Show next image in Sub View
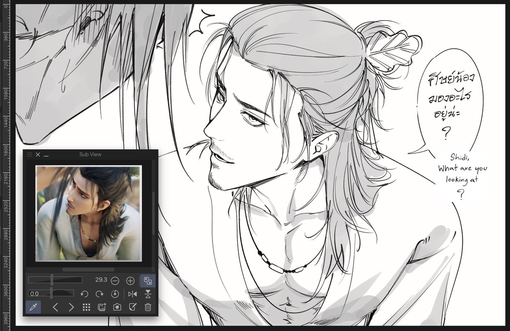The image size is (510, 331). 71,307
